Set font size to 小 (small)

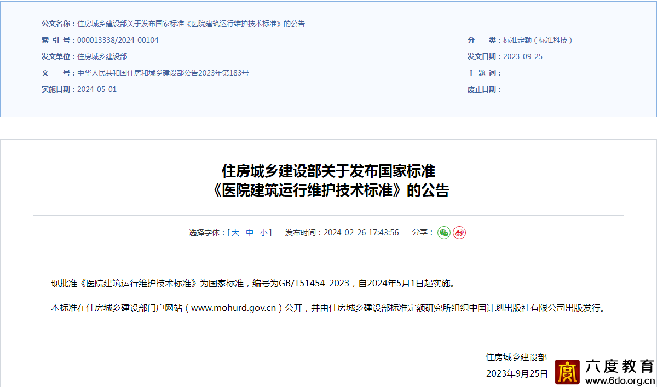tap(264, 233)
